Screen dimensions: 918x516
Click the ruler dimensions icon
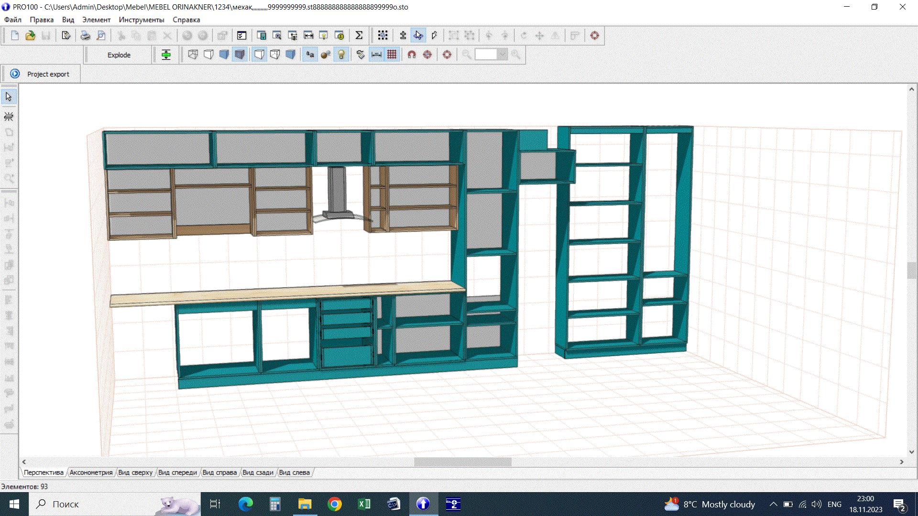(376, 54)
